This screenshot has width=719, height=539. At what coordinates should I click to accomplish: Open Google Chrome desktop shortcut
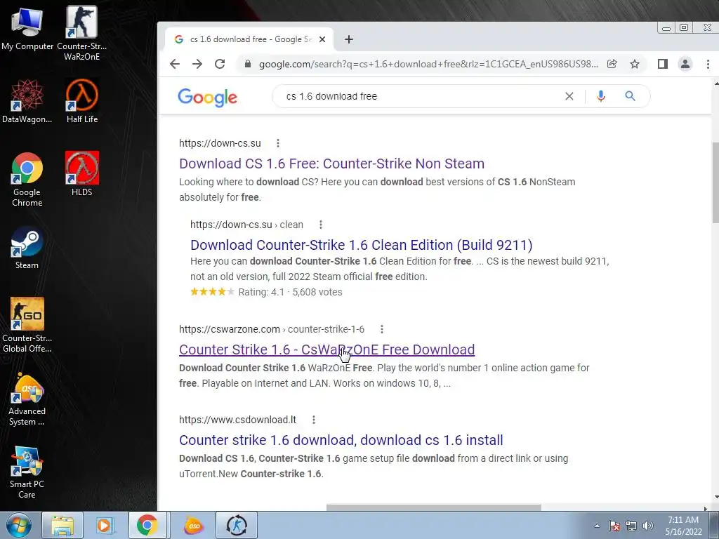pyautogui.click(x=27, y=179)
